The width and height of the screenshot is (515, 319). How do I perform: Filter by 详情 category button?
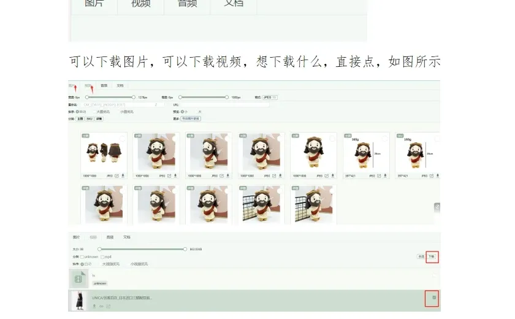click(x=99, y=118)
